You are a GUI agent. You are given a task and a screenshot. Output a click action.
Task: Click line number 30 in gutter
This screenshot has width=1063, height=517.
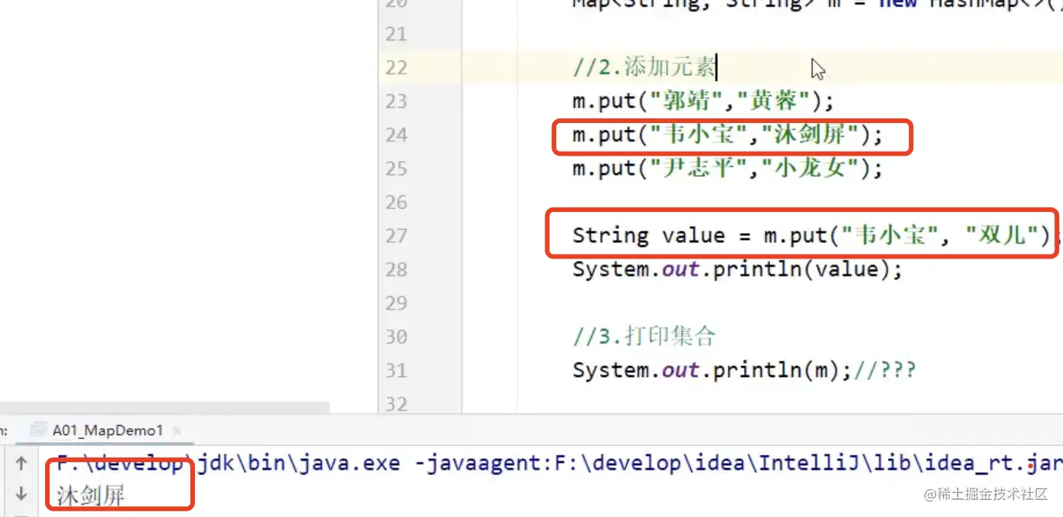(x=396, y=337)
